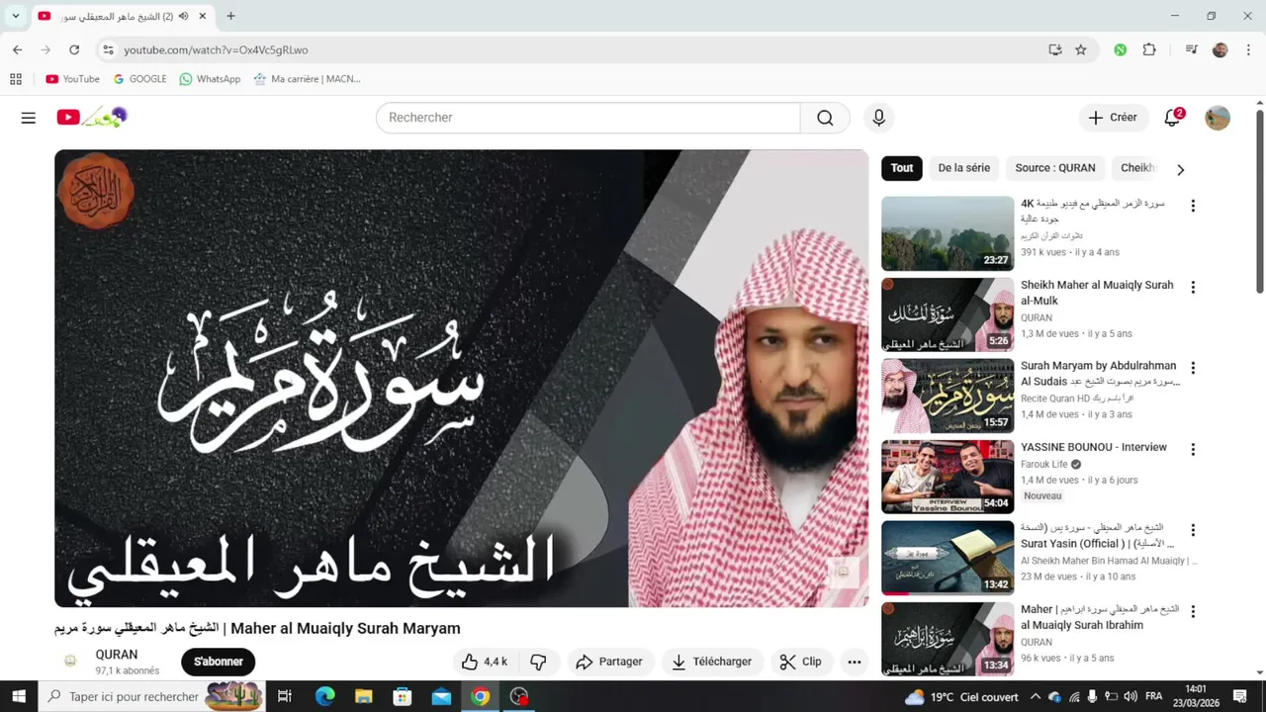
Task: Subscribe with the S'abonner button
Action: click(x=219, y=662)
